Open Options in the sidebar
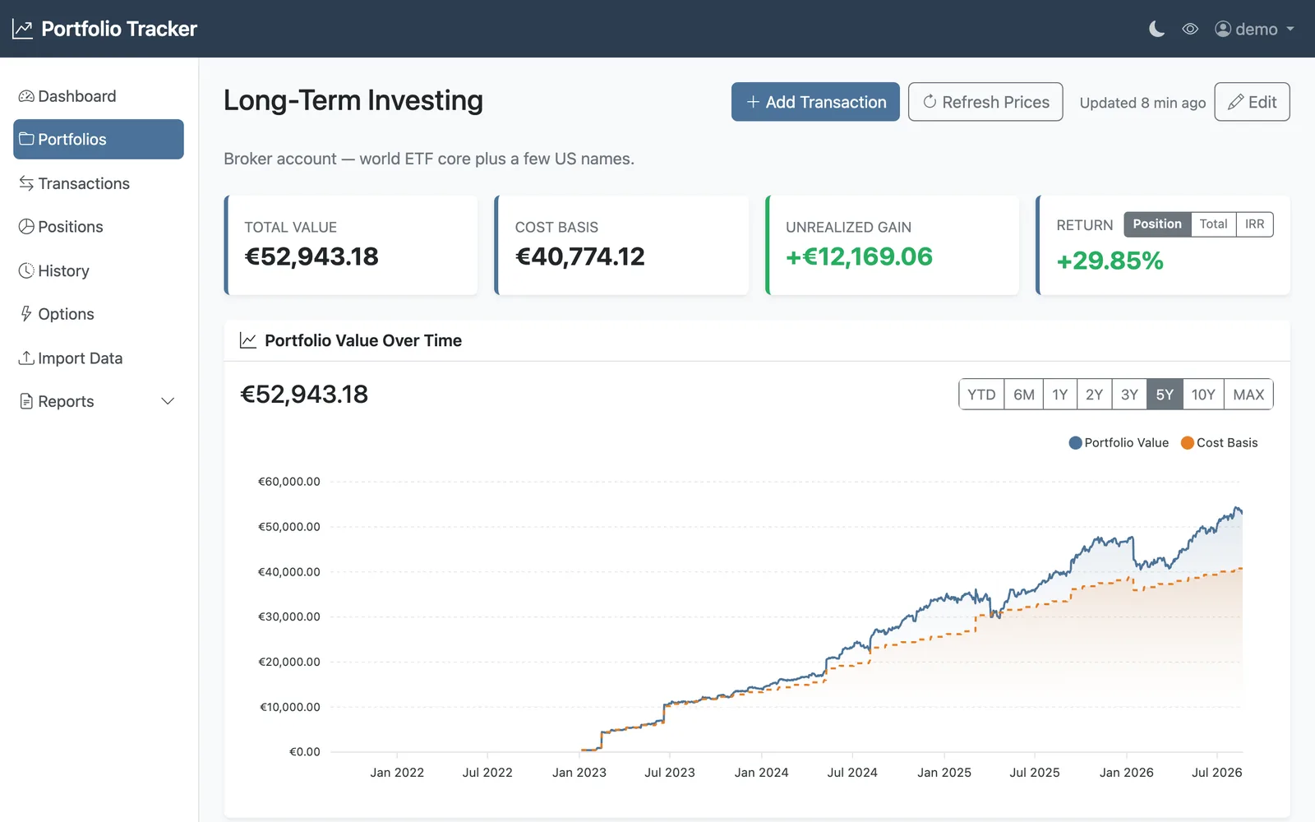1315x822 pixels. [99, 314]
